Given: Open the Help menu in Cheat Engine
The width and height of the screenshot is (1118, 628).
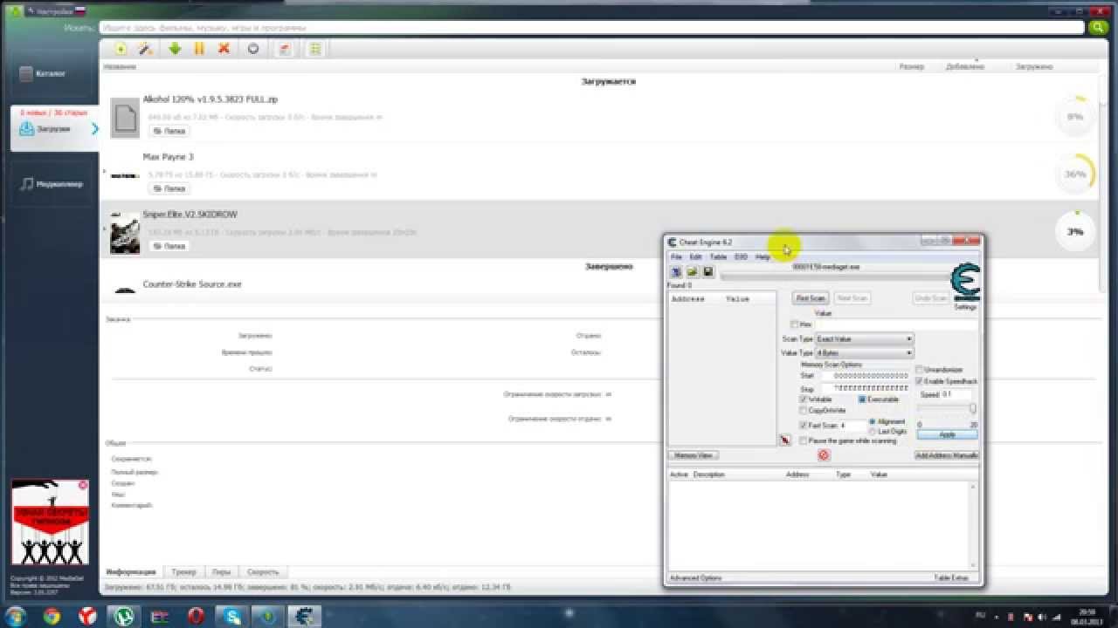Looking at the screenshot, I should tap(763, 257).
